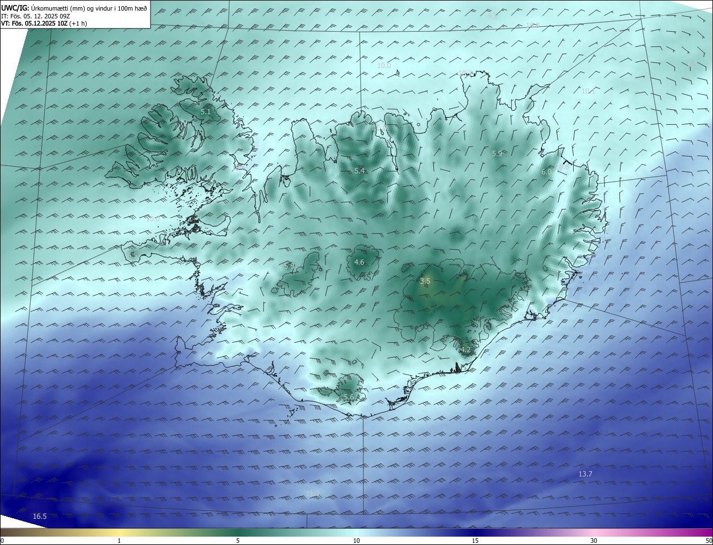713x545 pixels.
Task: Click the 4.6 value inside the glacier outline
Action: point(359,262)
